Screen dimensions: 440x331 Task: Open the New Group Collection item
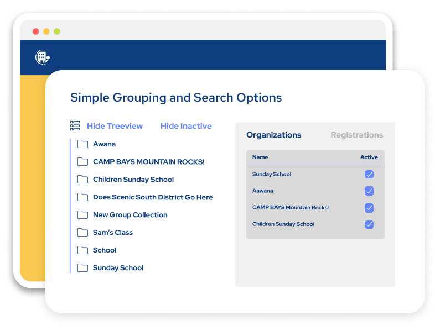(x=130, y=215)
